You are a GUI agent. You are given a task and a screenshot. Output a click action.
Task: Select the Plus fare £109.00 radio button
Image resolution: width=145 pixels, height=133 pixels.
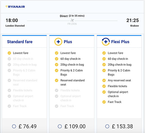60,126
